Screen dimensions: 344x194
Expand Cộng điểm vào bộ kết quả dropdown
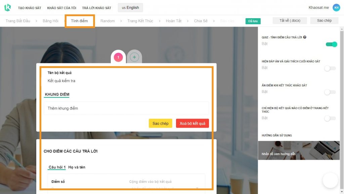(x=165, y=188)
